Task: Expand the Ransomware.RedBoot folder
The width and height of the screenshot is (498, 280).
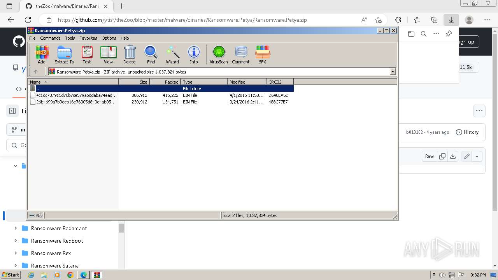Action: [x=16, y=241]
